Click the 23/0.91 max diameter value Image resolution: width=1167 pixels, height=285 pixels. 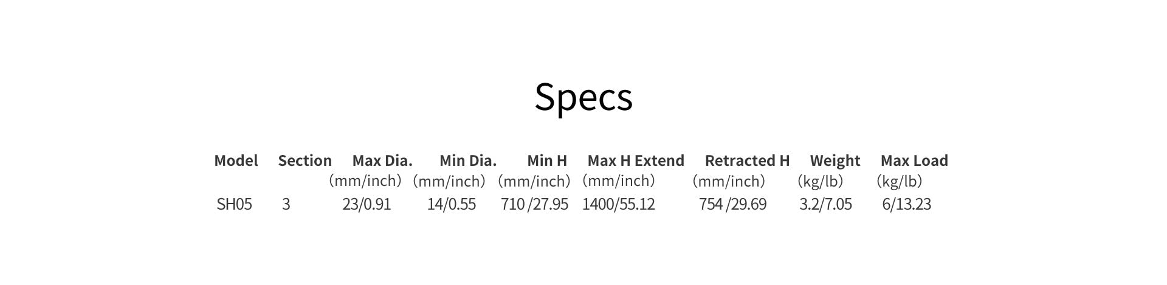[x=367, y=204]
